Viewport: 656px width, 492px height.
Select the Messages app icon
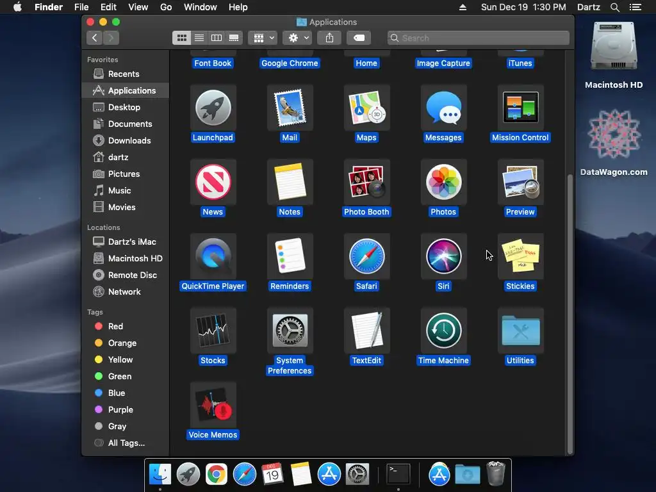point(443,108)
